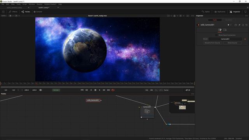The height and width of the screenshot is (140, 249).
Task: Switch to the Tools tab in Inspector
Action: tap(215, 20)
